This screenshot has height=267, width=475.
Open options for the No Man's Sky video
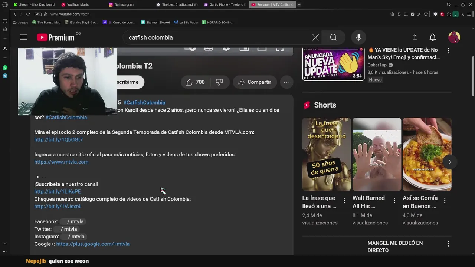[448, 51]
